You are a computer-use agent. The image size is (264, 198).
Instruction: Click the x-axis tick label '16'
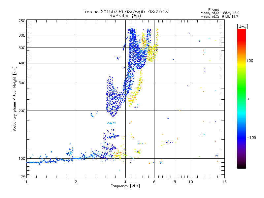tap(224, 182)
